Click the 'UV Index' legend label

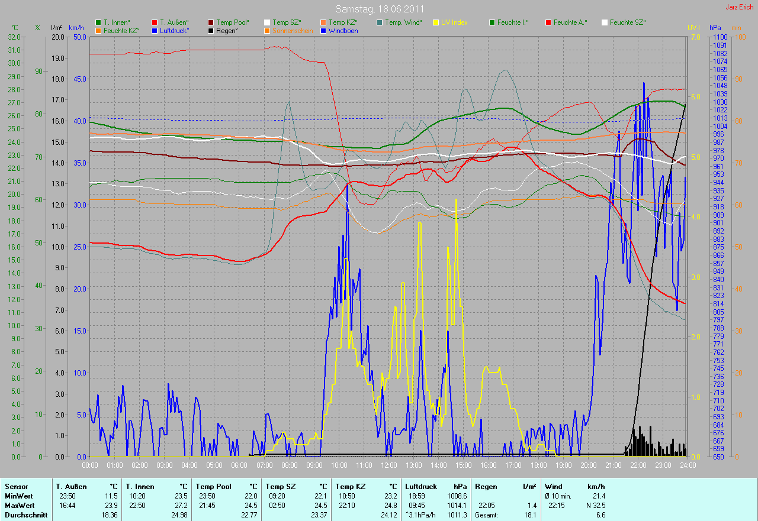pyautogui.click(x=454, y=22)
